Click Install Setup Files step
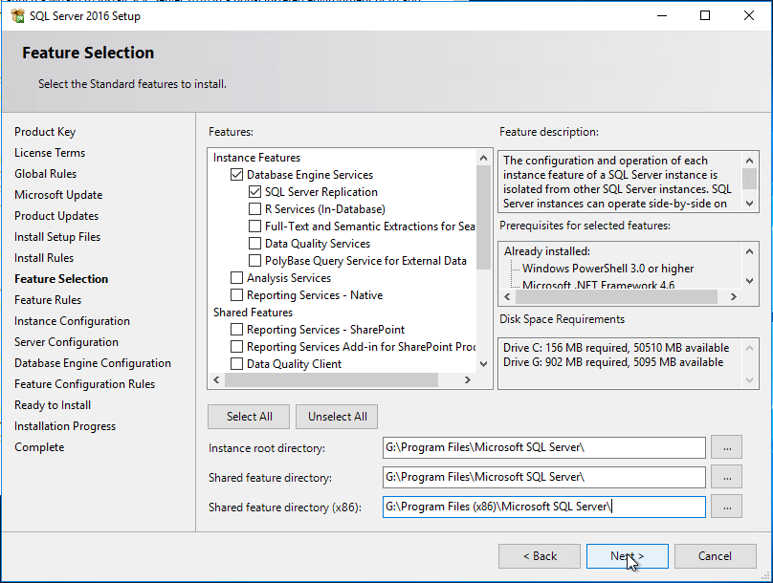773x583 pixels. [57, 237]
